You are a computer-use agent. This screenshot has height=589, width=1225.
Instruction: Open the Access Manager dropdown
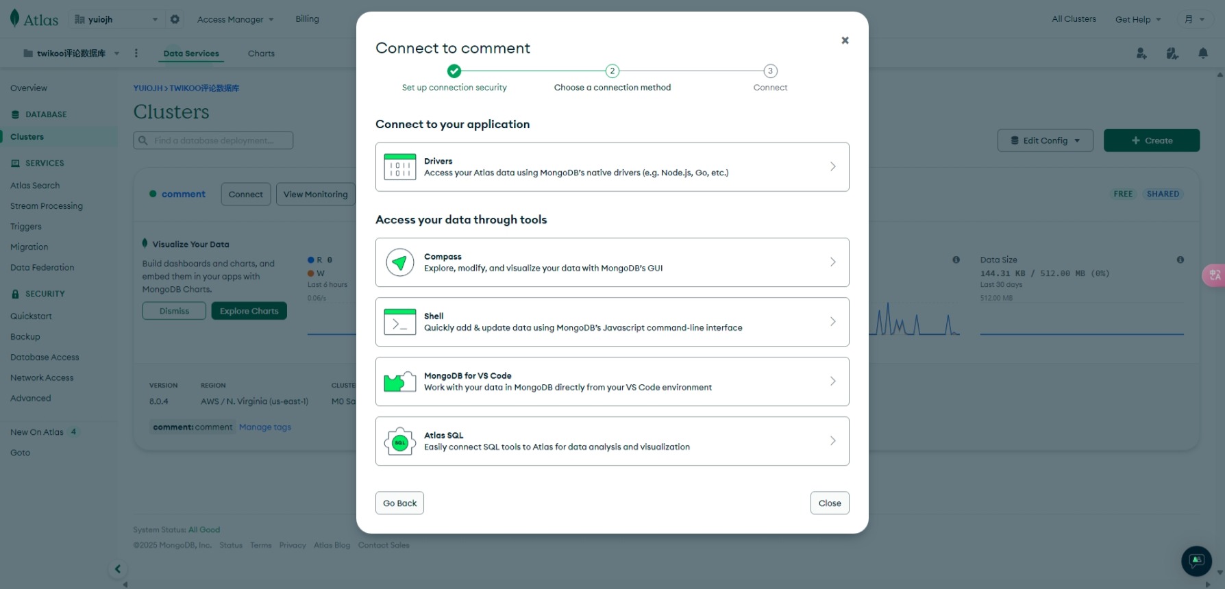pos(235,19)
